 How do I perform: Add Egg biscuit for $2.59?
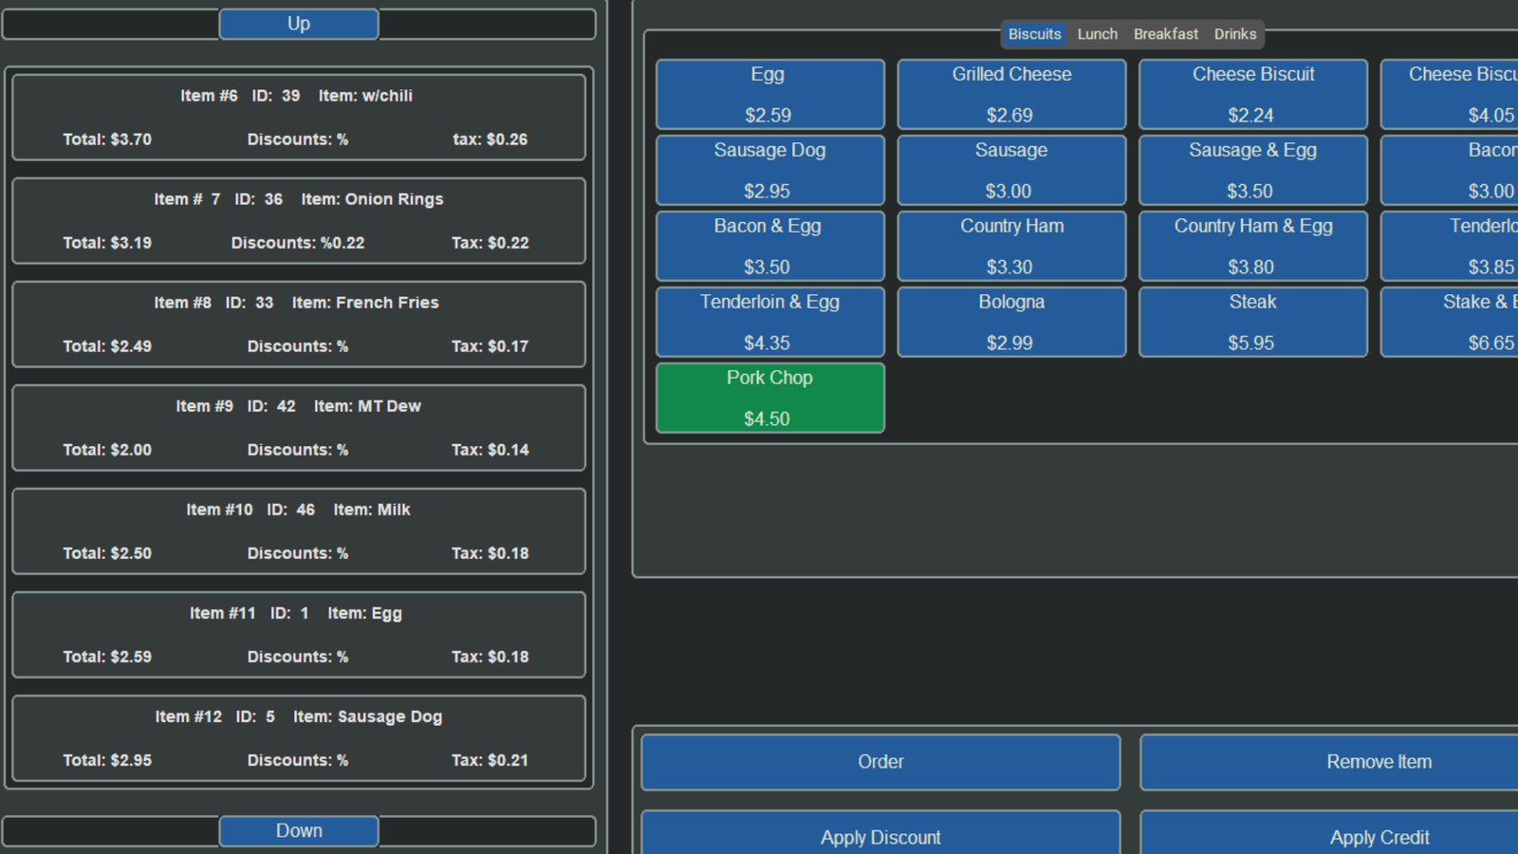(x=769, y=94)
